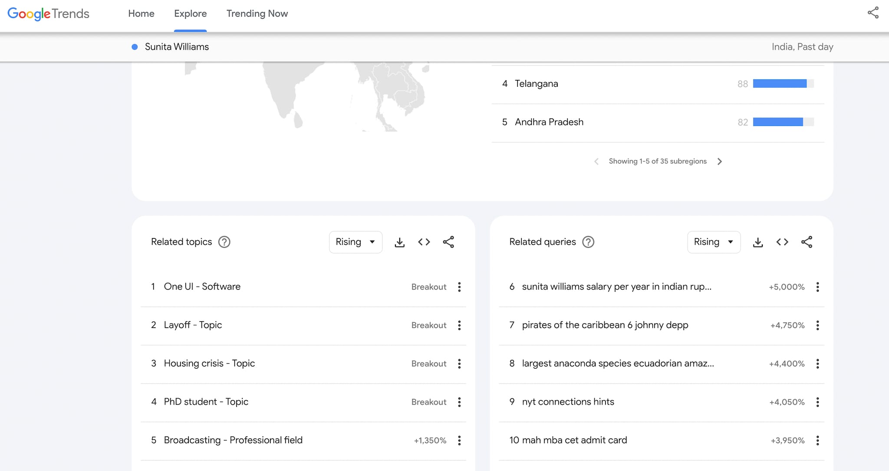Open mah mba cet admit card query
889x471 pixels.
point(574,440)
